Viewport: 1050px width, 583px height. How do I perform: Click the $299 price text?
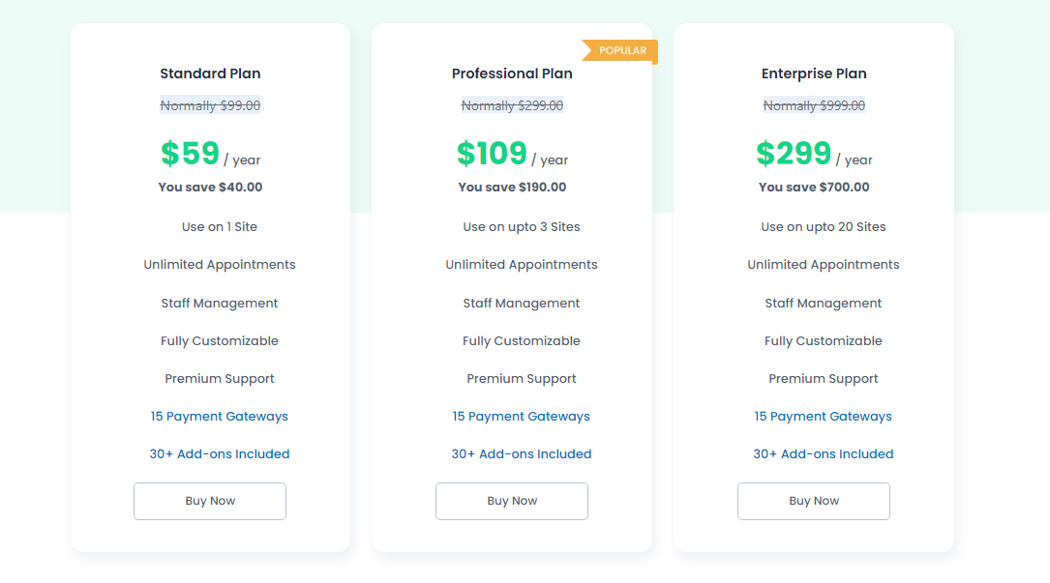(794, 154)
